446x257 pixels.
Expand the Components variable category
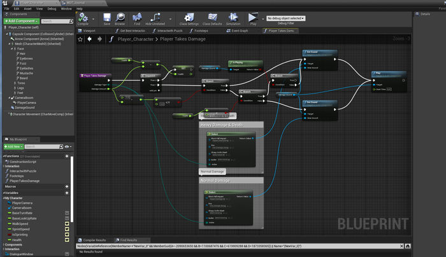pyautogui.click(x=4, y=245)
